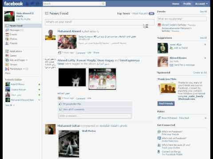Viewport: 213px width, 159px height.
Task: Dismiss the Ahmed Ibrahim suggestion with the x
Action: (x=205, y=58)
